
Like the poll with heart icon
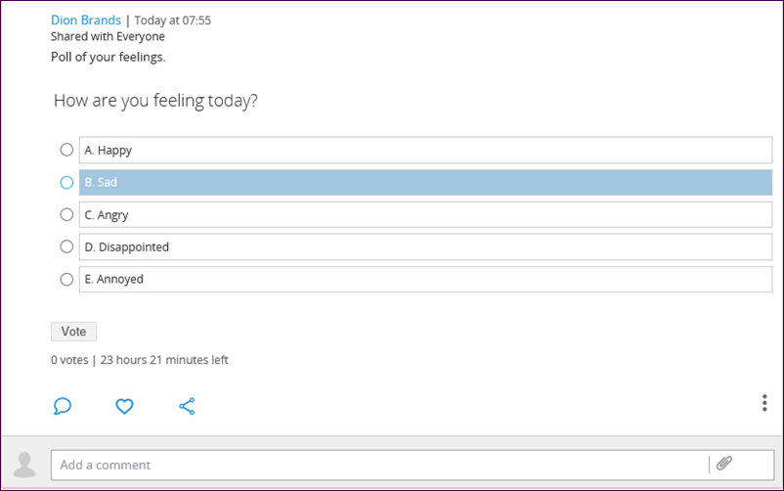pyautogui.click(x=124, y=405)
